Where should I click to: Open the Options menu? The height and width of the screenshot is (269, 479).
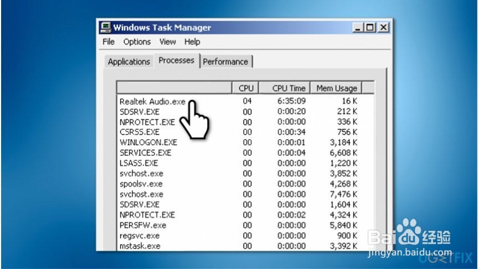click(x=137, y=42)
